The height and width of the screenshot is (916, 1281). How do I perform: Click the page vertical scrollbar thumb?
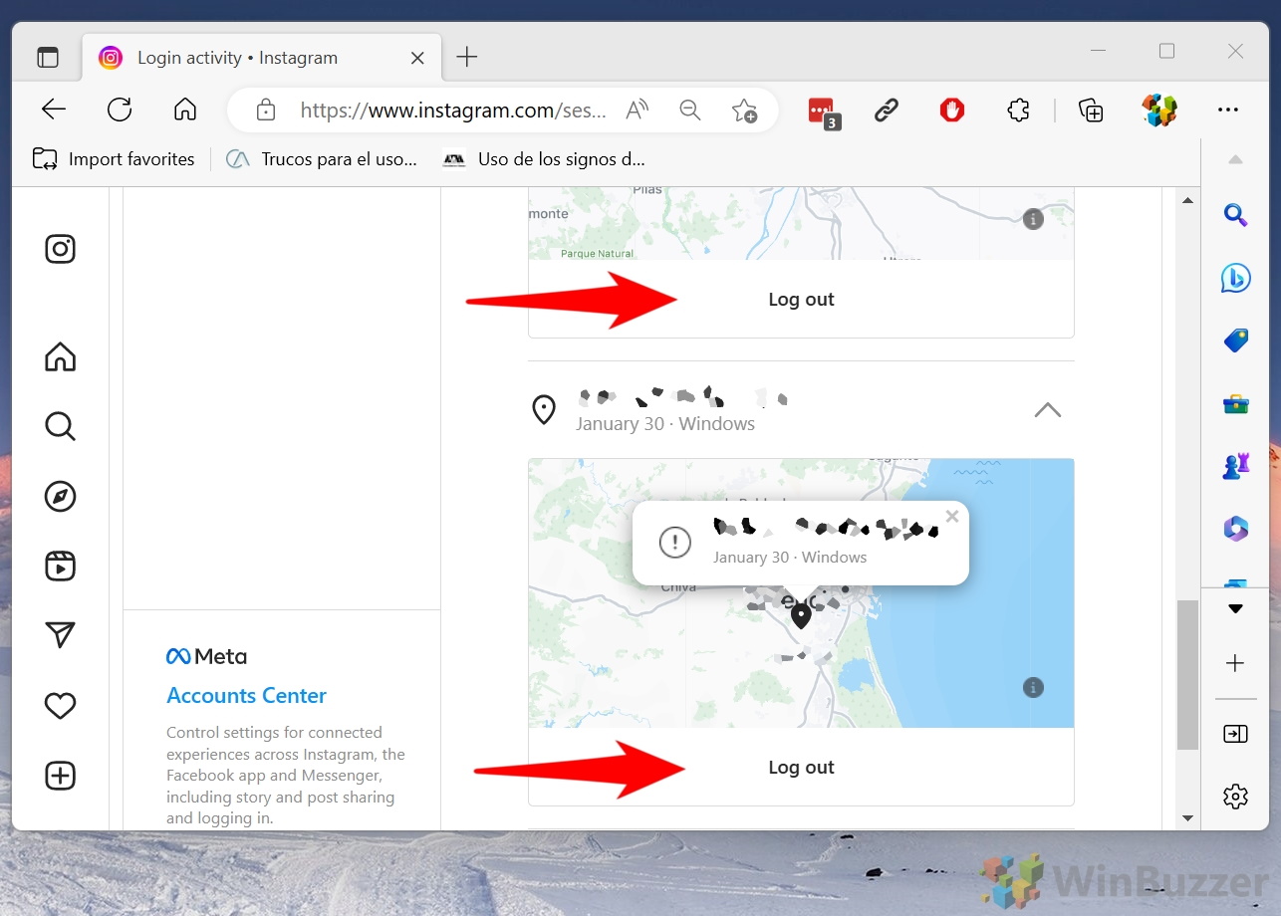pos(1187,674)
